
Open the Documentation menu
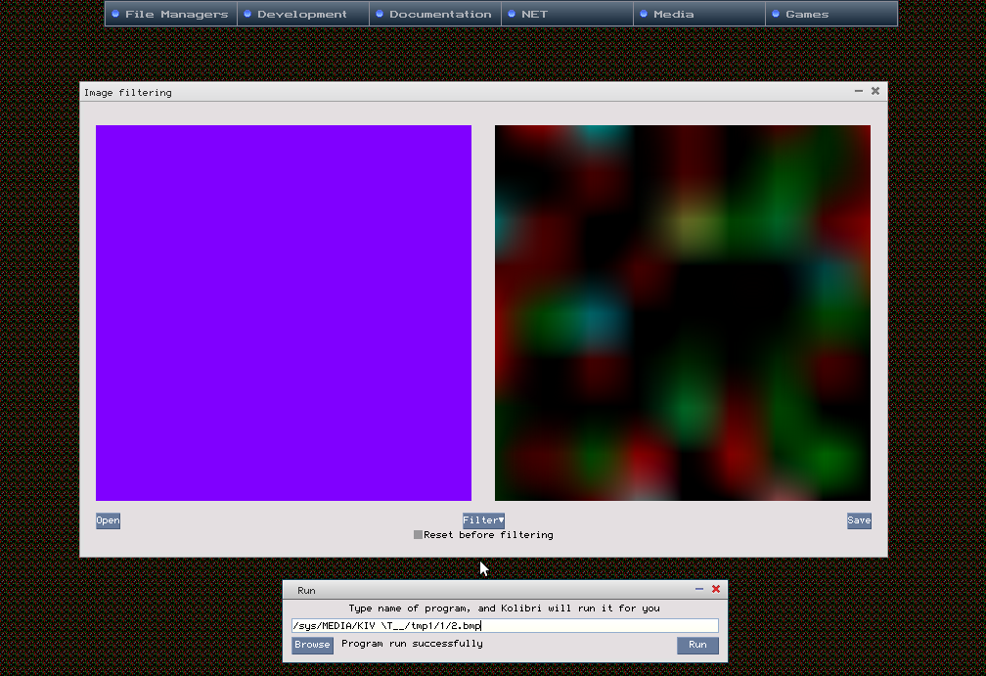click(x=435, y=14)
